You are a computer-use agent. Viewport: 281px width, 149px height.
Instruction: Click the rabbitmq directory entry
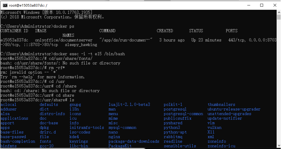point(173,137)
